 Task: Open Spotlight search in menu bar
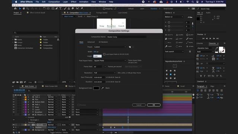tap(193, 2)
